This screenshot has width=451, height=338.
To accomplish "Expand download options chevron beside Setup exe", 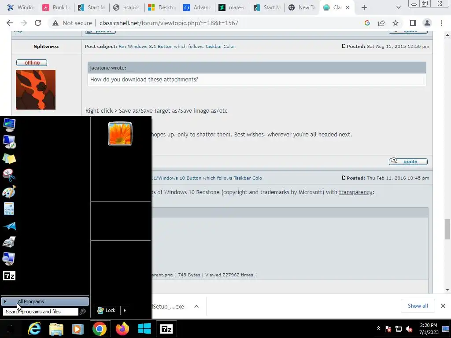I will pos(196,306).
